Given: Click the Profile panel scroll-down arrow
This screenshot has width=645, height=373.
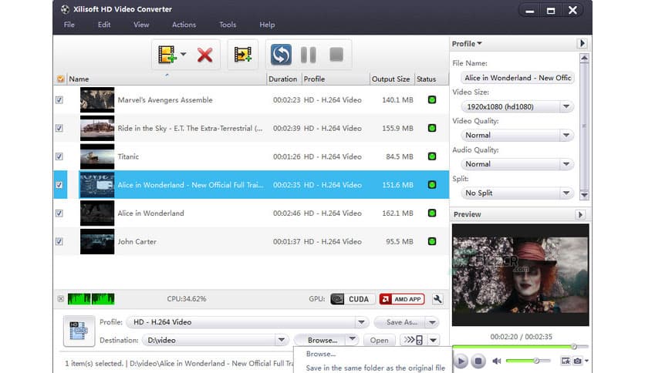Looking at the screenshot, I should [x=584, y=195].
